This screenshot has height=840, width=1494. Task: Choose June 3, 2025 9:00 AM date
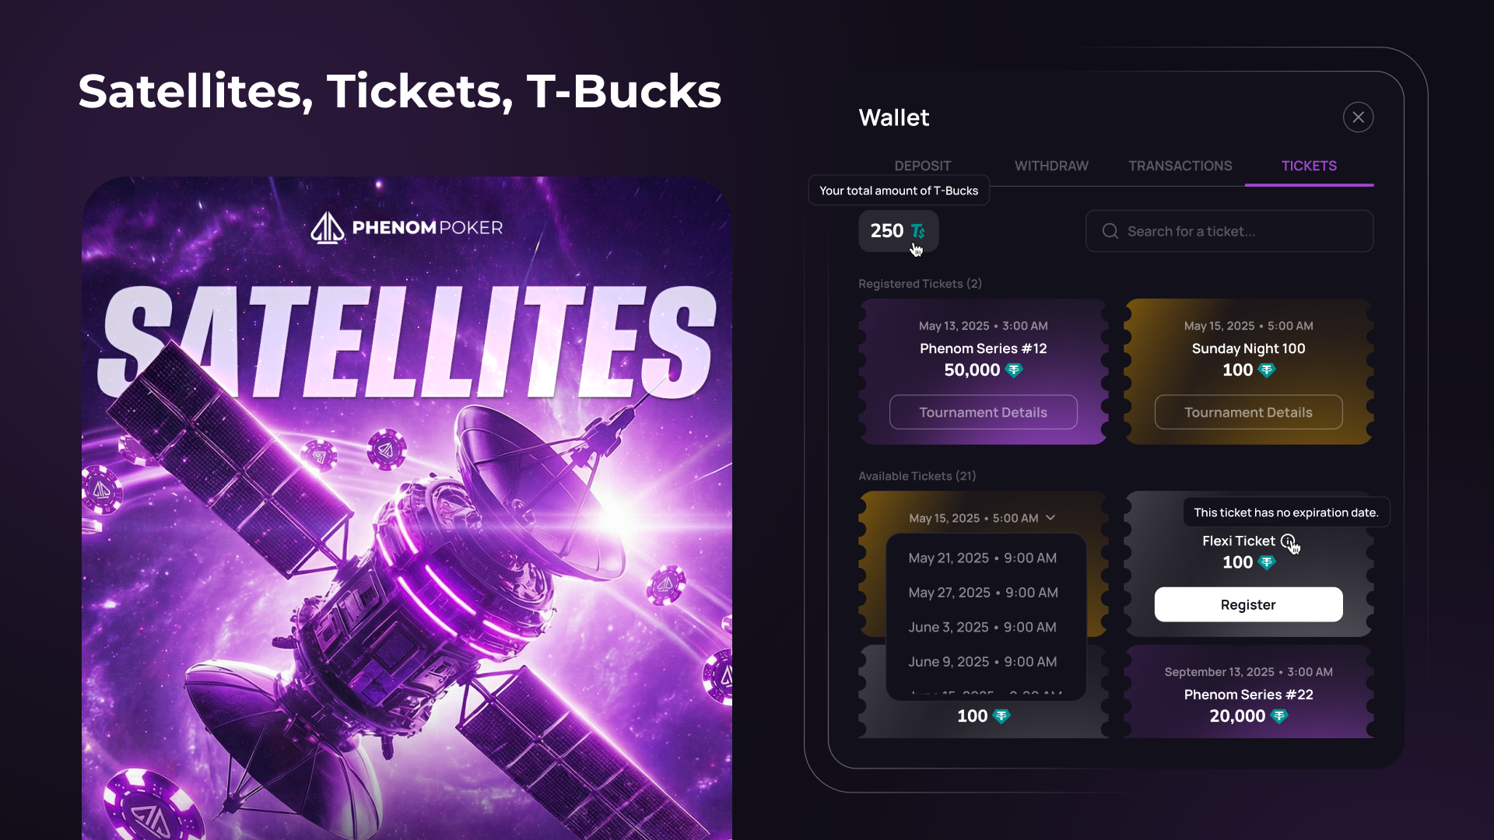982,627
